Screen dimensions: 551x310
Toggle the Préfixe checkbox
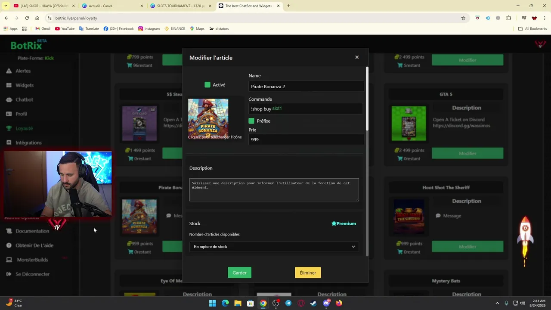click(251, 121)
